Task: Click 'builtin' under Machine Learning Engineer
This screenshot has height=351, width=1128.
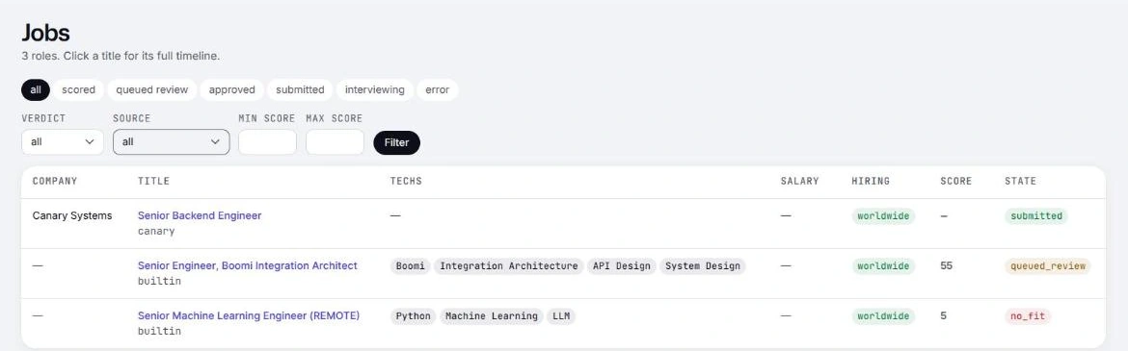Action: pos(159,332)
